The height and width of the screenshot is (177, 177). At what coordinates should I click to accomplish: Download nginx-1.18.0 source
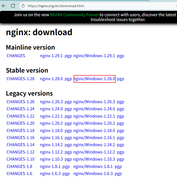point(51,131)
